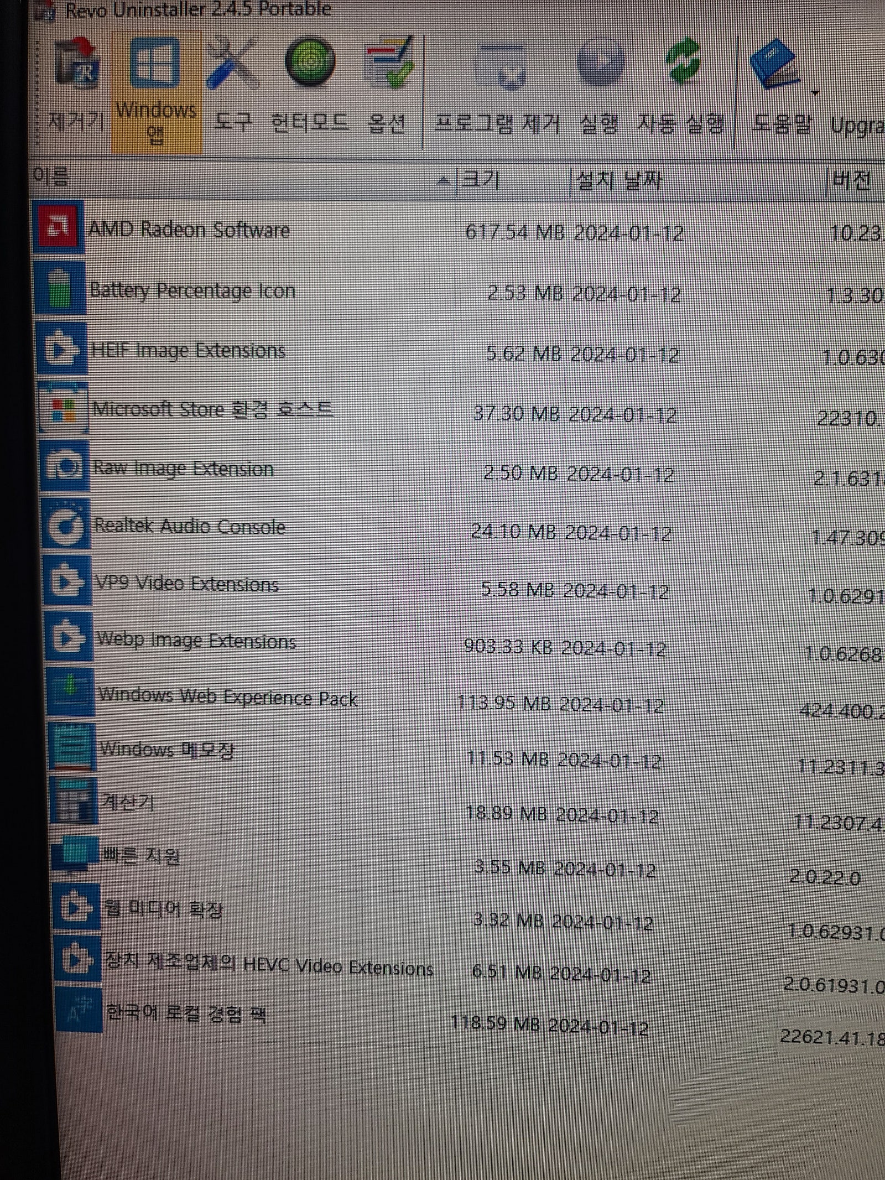The height and width of the screenshot is (1180, 885).
Task: Activate 헌터모드 (Hunter Mode) target icon
Action: click(310, 62)
